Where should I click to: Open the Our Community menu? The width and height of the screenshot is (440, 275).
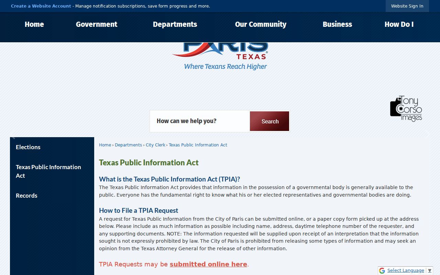(261, 24)
